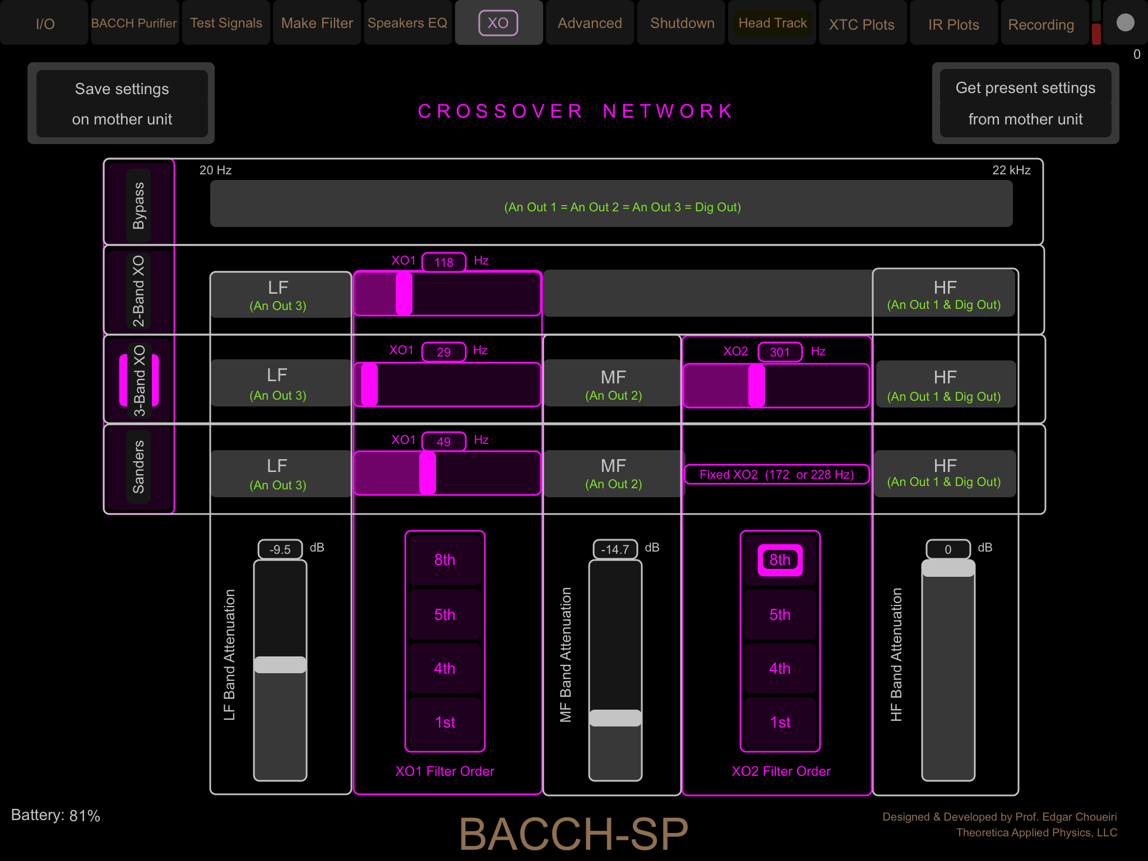Click LF box in 2-Band row
1148x861 pixels.
(x=281, y=295)
